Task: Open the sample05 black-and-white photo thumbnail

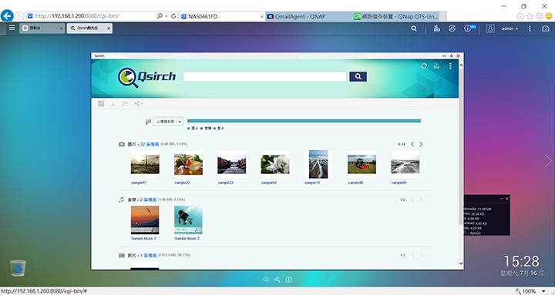Action: pos(405,164)
